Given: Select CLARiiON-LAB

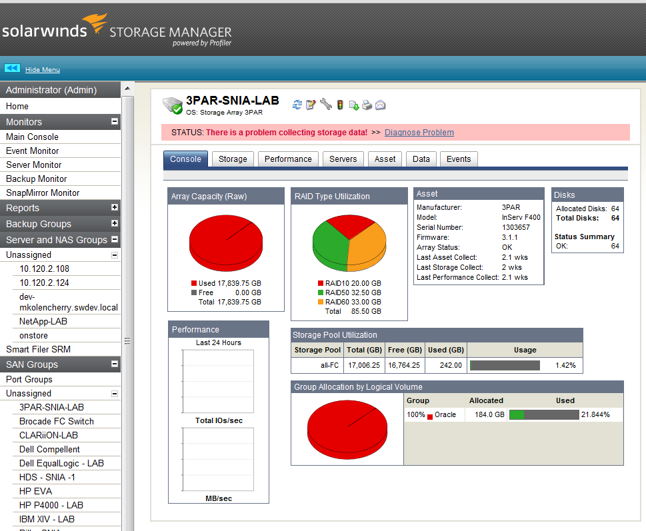Looking at the screenshot, I should (x=49, y=436).
